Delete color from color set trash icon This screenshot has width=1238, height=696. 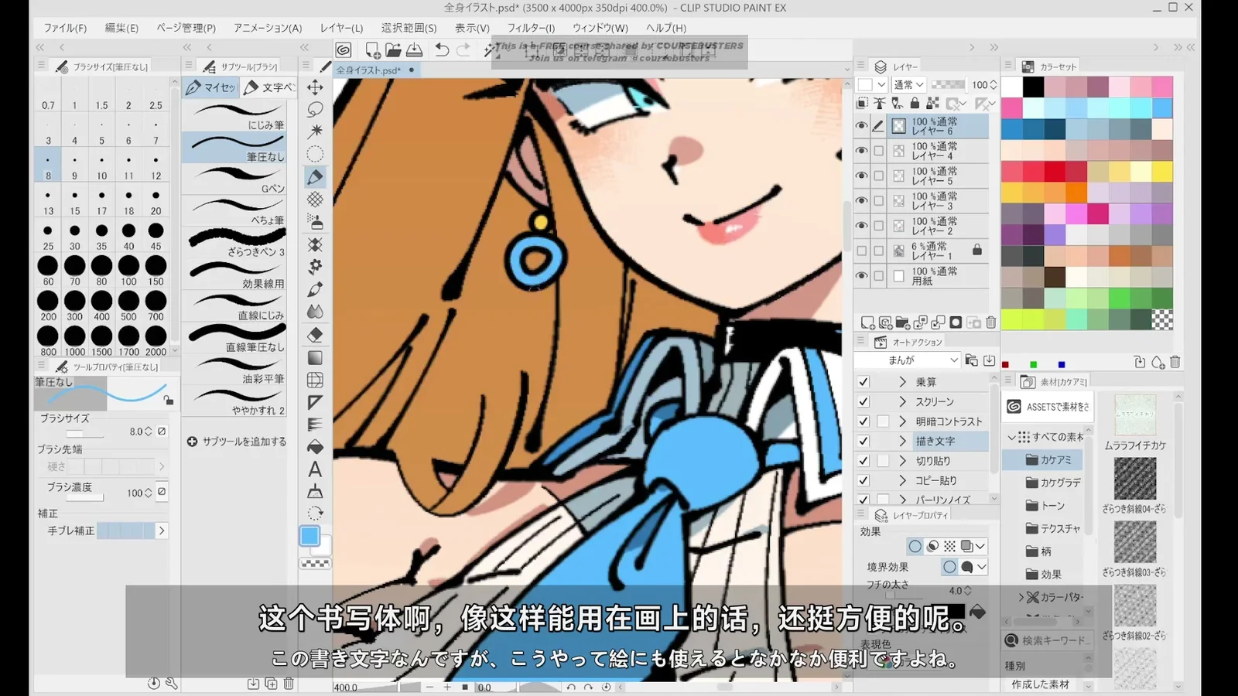tap(1175, 362)
